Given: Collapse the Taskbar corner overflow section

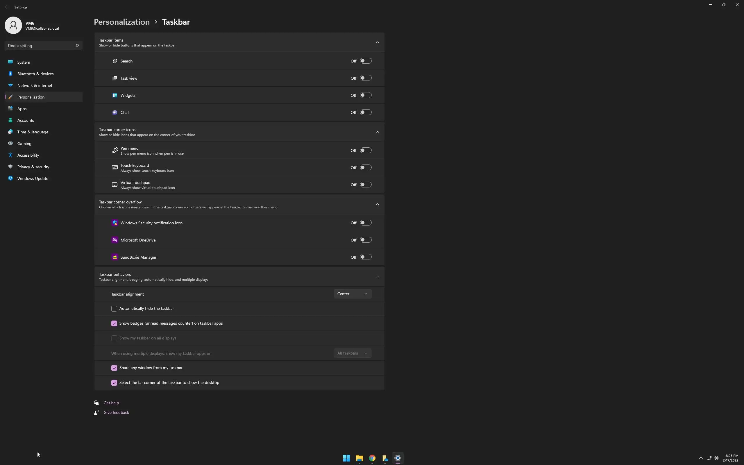Looking at the screenshot, I should [377, 204].
